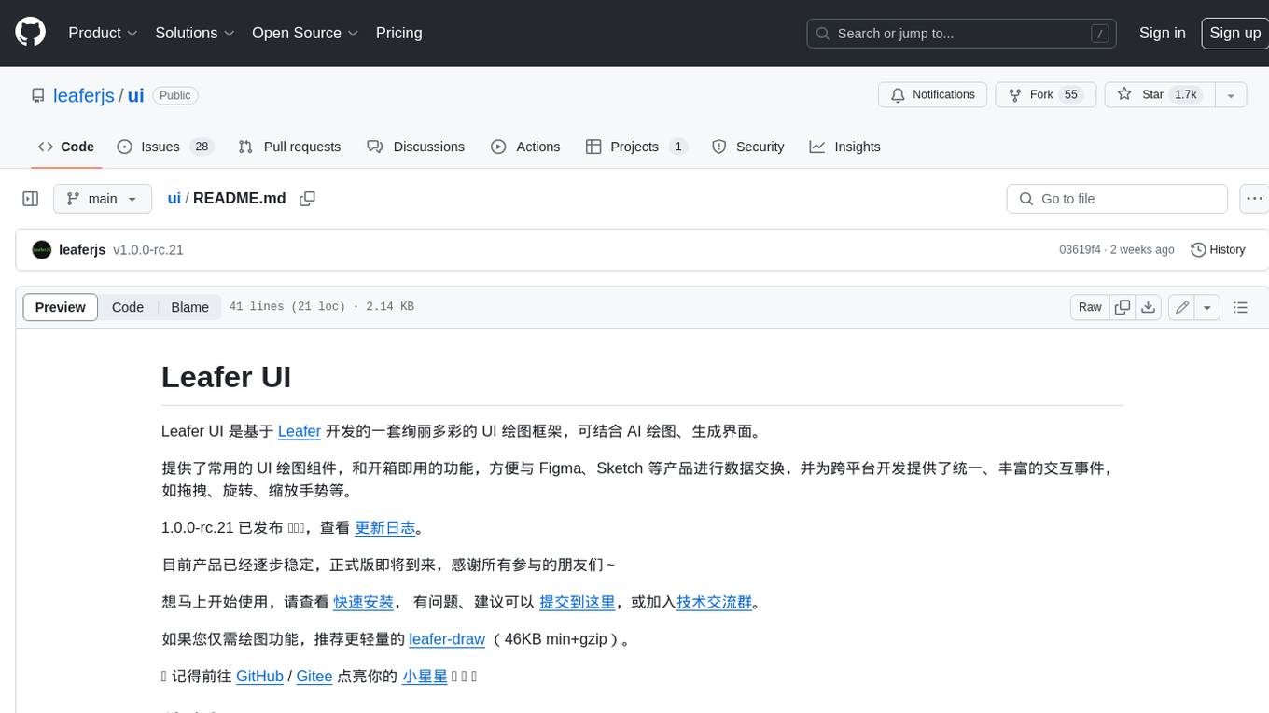Open the Product menu
The height and width of the screenshot is (713, 1269).
coord(103,33)
